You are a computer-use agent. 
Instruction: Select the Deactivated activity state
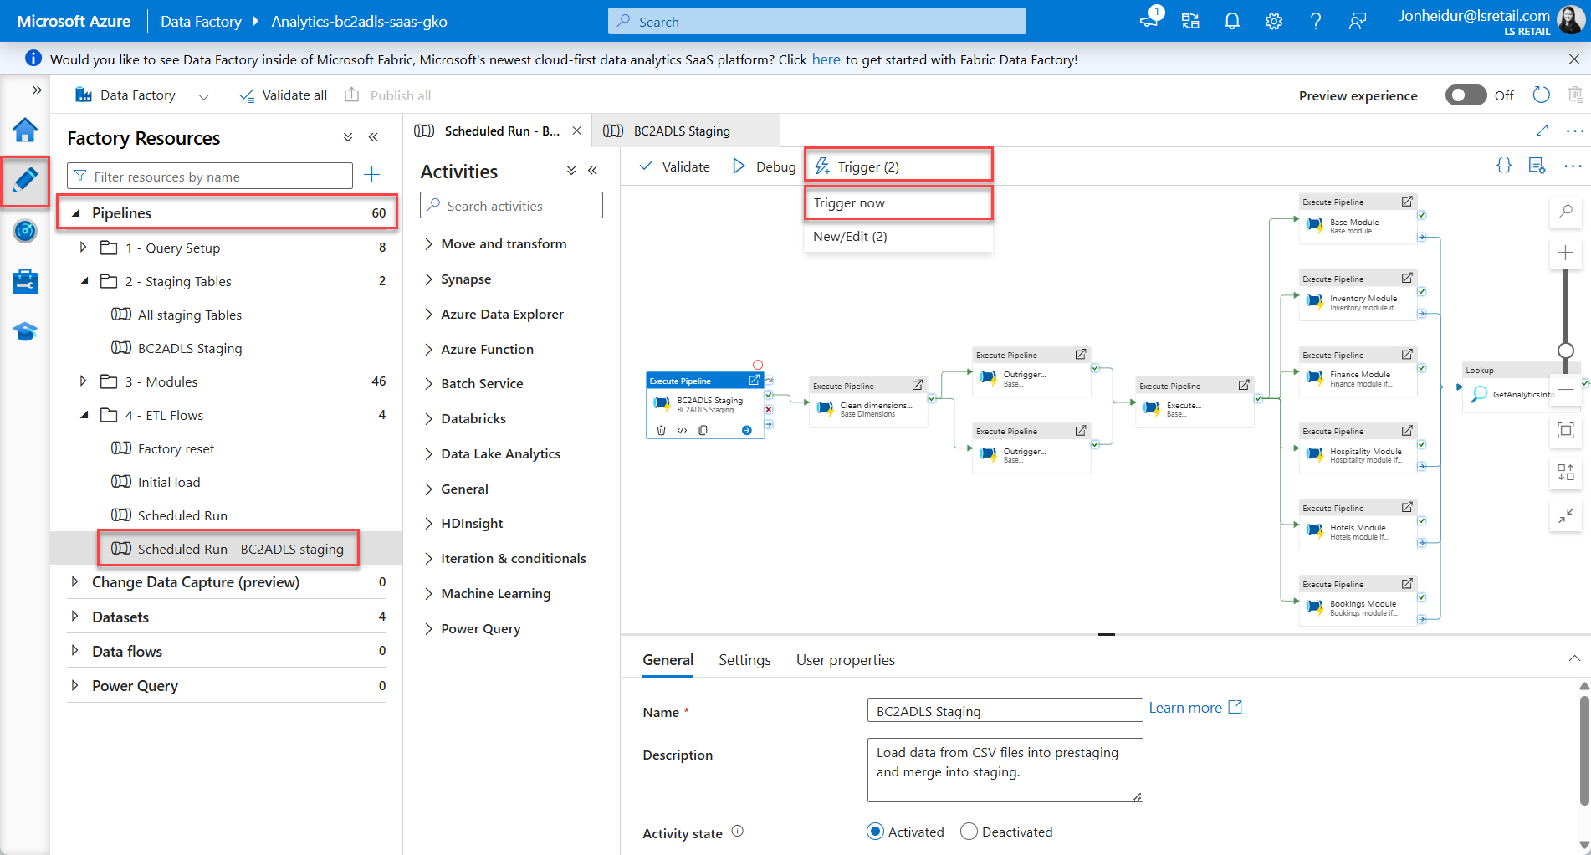point(969,832)
